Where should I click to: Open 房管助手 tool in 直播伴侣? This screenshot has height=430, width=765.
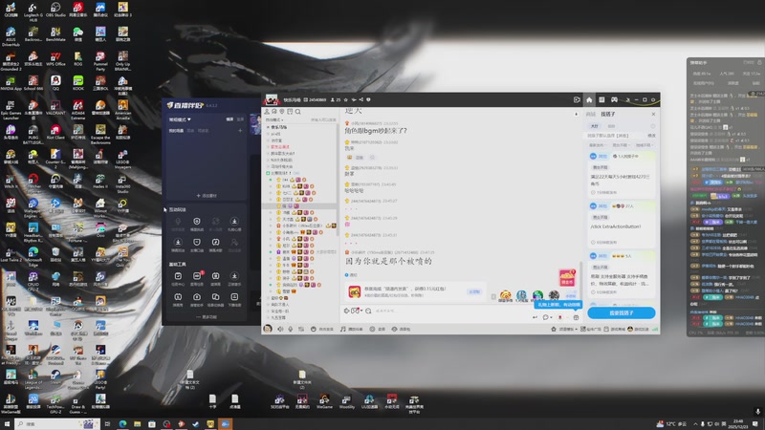(x=197, y=299)
